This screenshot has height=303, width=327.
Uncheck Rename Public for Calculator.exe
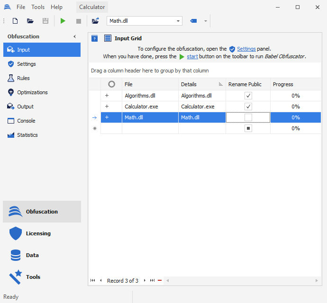pos(248,107)
